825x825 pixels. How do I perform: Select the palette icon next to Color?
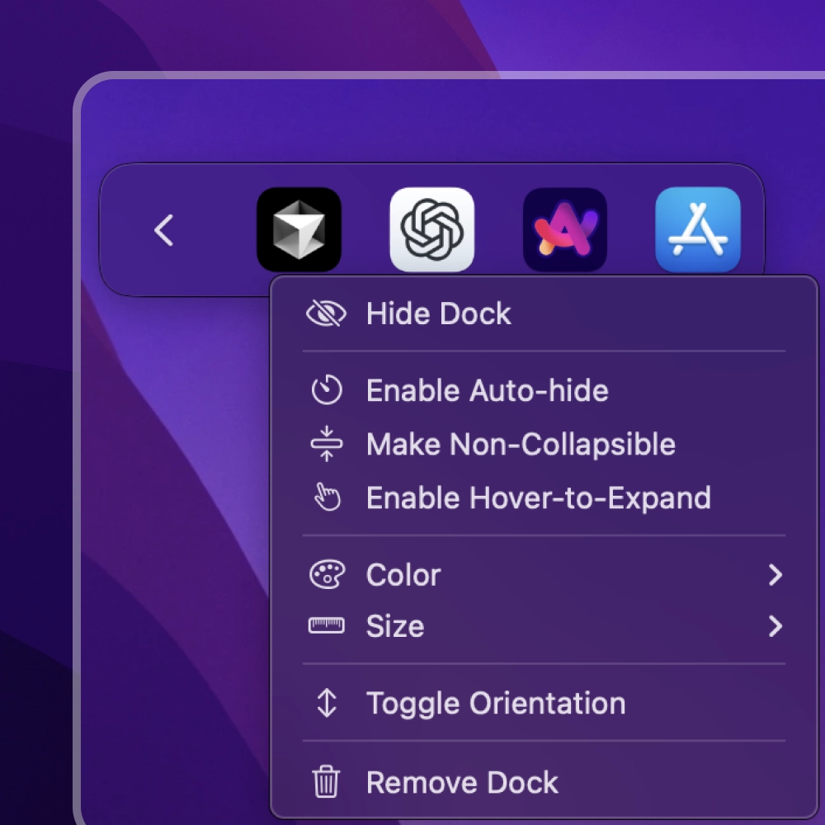point(328,575)
